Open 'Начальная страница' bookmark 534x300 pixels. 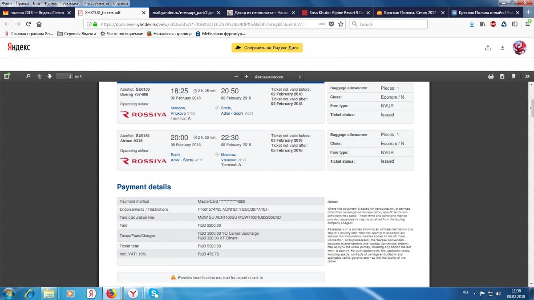click(x=169, y=34)
